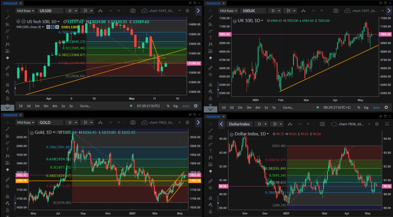The width and height of the screenshot is (393, 217).
Task: Open the D interval dropdown in US100 panel
Action: [x=72, y=11]
